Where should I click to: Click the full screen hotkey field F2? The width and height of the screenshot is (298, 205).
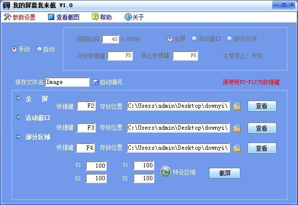86,106
